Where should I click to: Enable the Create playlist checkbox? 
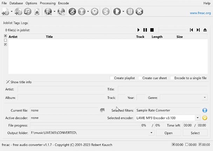pyautogui.click(x=112, y=78)
